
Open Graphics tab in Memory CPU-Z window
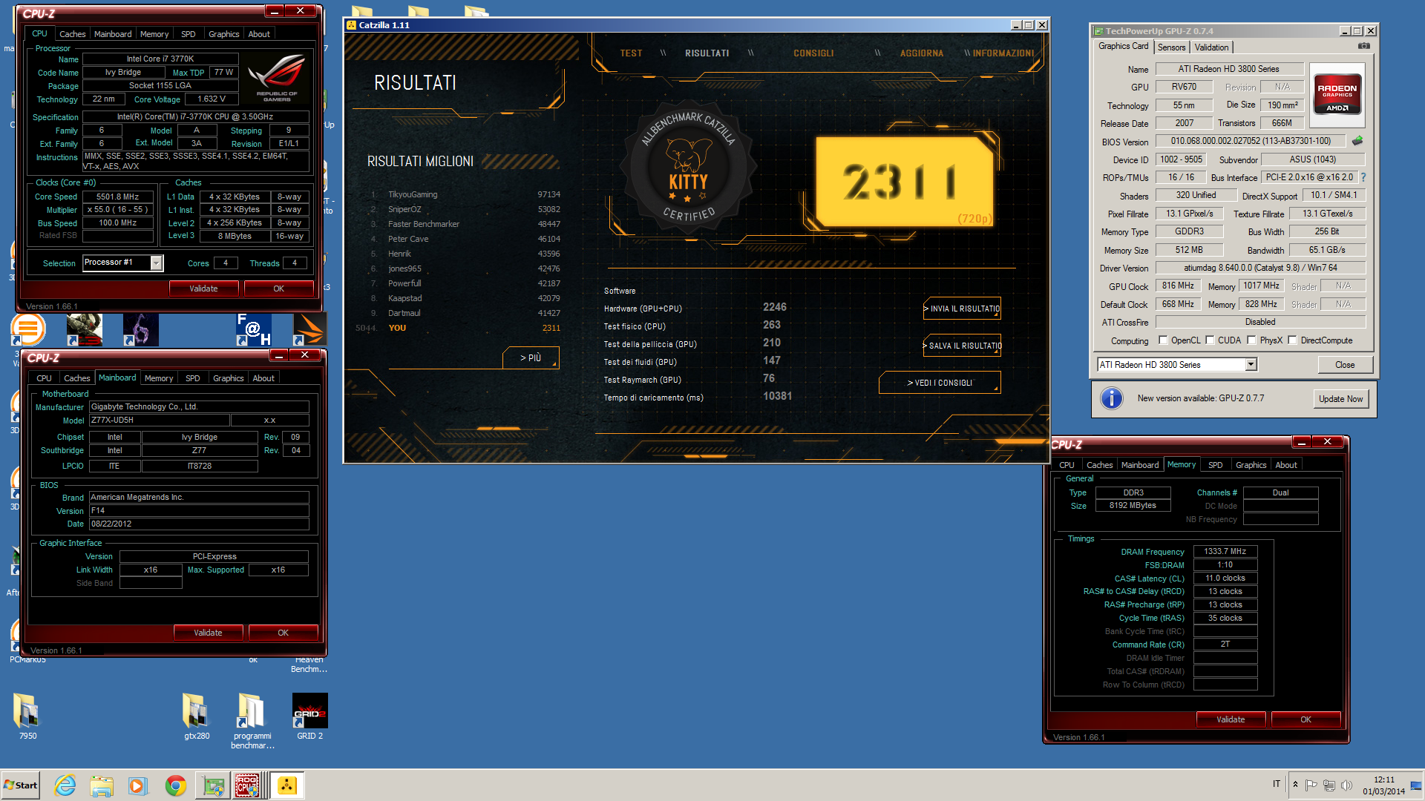[1251, 465]
